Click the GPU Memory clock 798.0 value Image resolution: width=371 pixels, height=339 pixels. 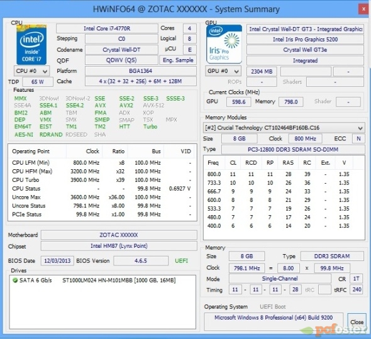coord(291,102)
